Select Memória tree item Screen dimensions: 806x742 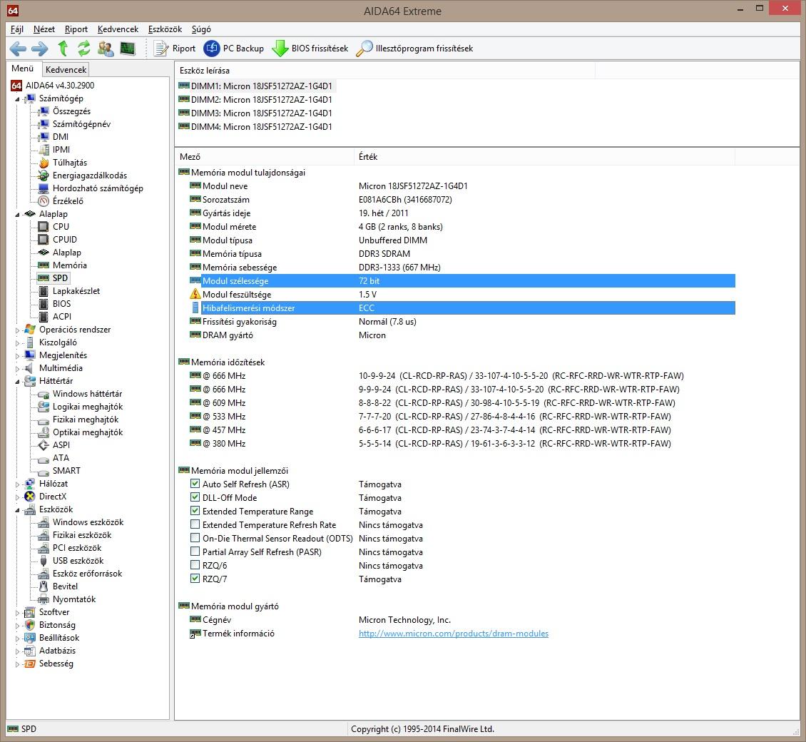tap(69, 265)
